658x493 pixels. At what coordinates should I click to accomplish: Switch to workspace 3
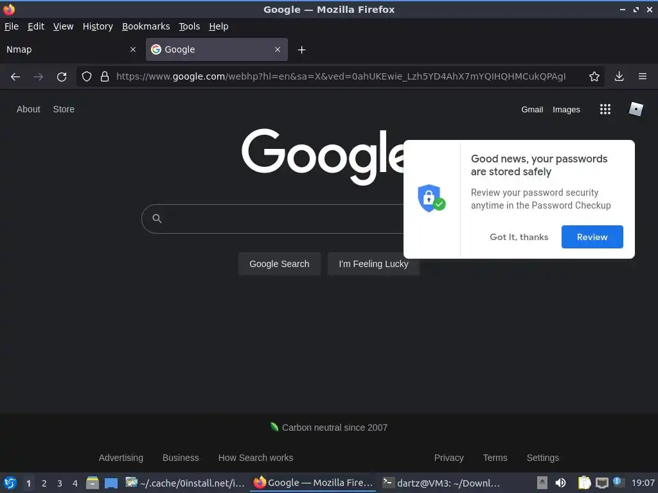[60, 483]
